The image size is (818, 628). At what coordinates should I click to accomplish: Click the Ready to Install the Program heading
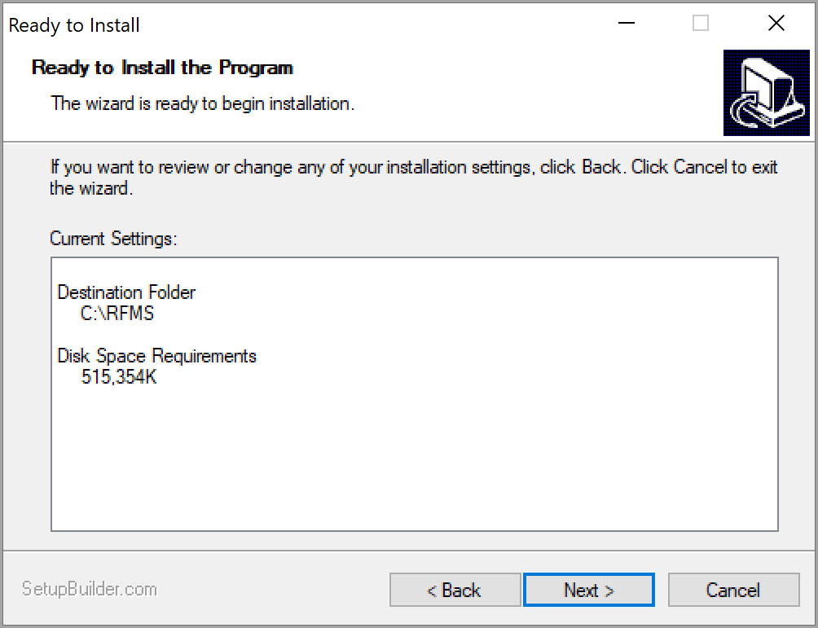[161, 68]
